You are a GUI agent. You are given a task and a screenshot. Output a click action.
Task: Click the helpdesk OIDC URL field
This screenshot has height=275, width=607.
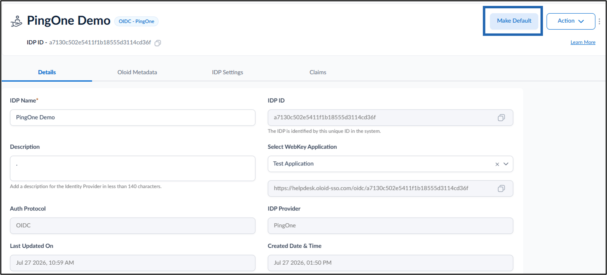coord(390,188)
